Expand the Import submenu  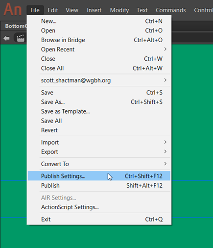tap(99, 142)
